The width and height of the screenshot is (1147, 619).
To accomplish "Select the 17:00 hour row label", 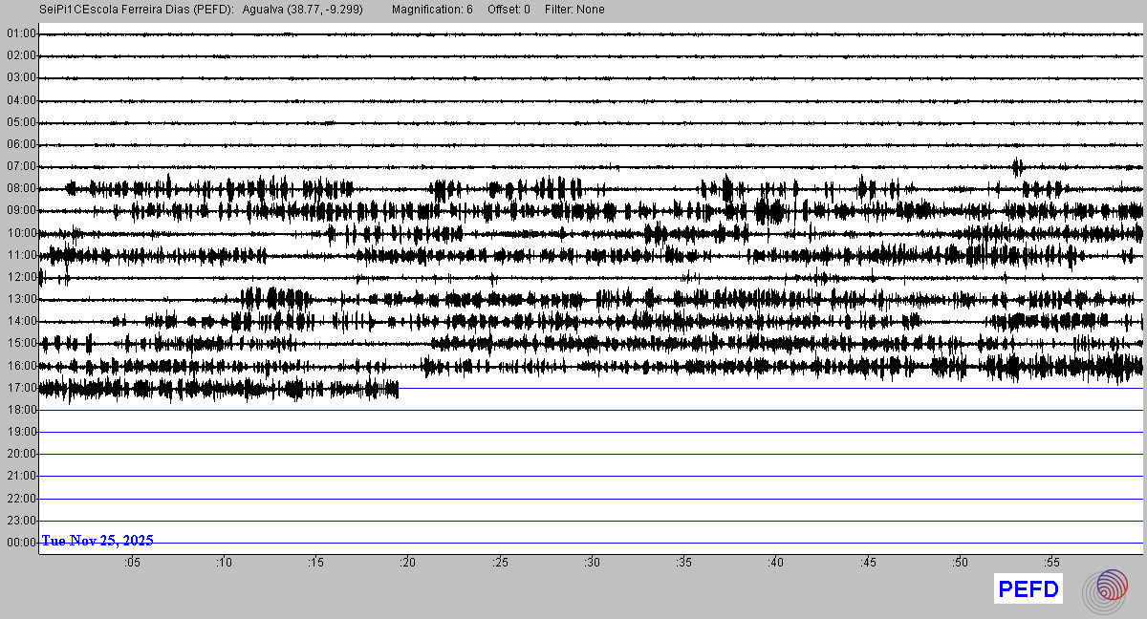I will [20, 388].
